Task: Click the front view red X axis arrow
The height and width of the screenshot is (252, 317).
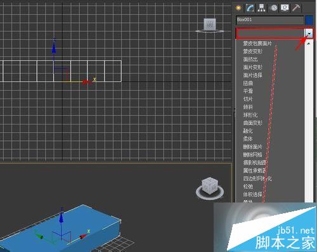Action: (x=87, y=81)
